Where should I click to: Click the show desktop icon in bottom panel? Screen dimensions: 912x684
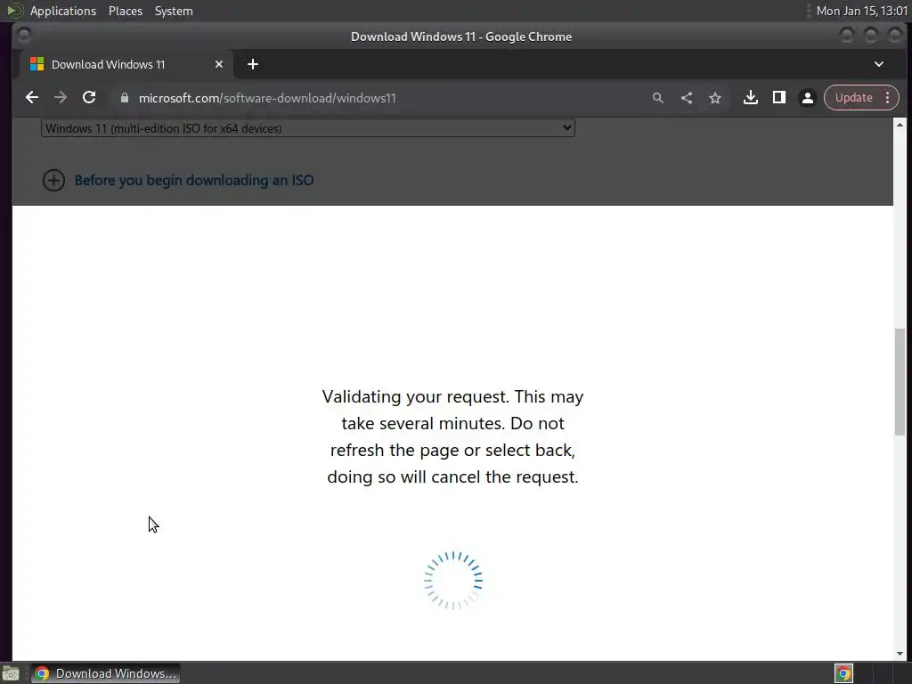[11, 673]
